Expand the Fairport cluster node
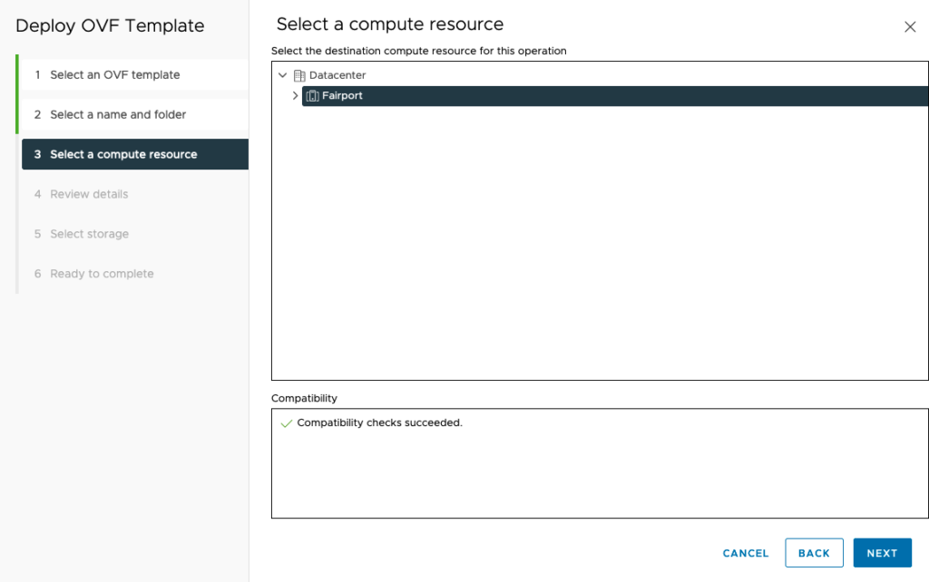 point(295,96)
